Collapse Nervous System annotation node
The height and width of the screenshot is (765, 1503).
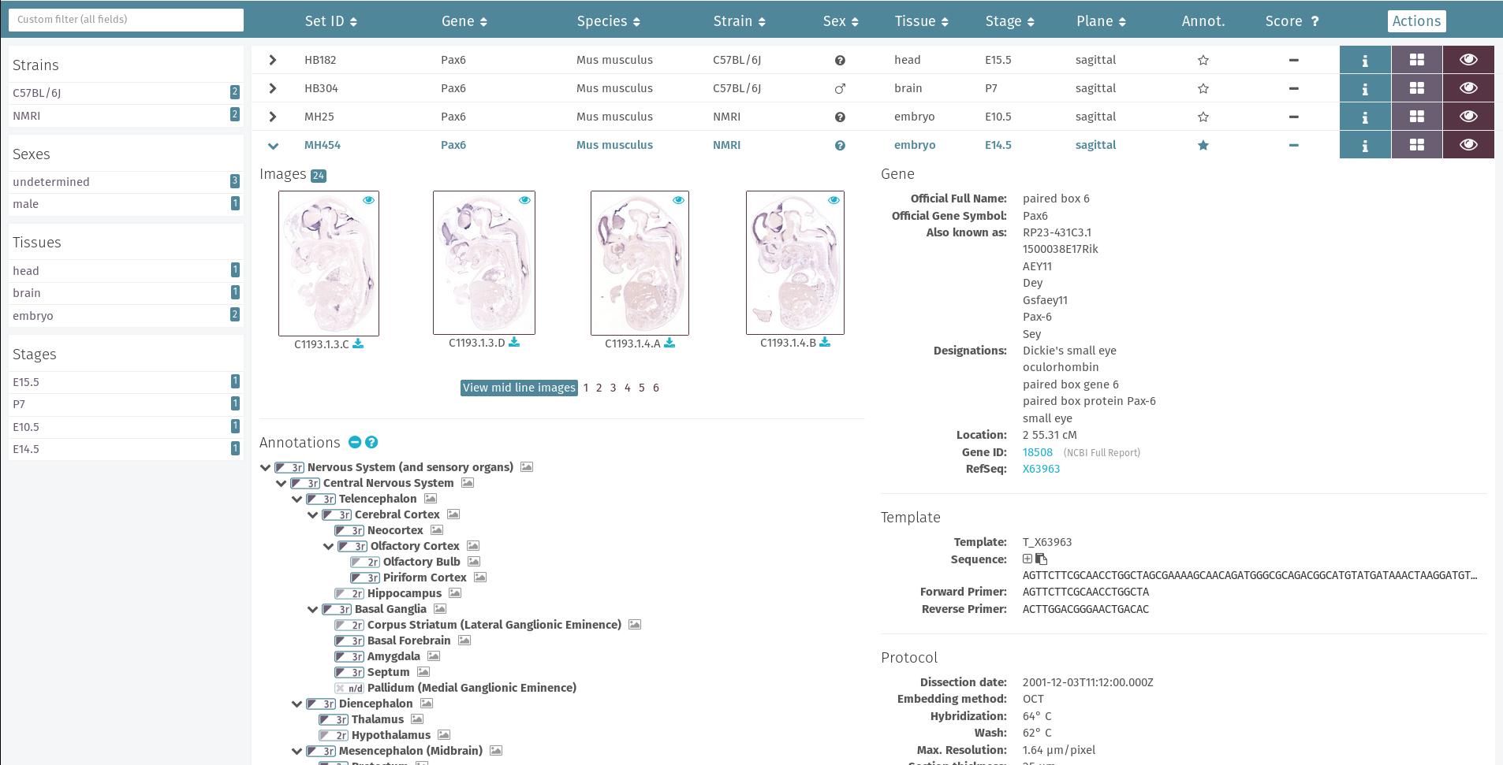coord(266,467)
